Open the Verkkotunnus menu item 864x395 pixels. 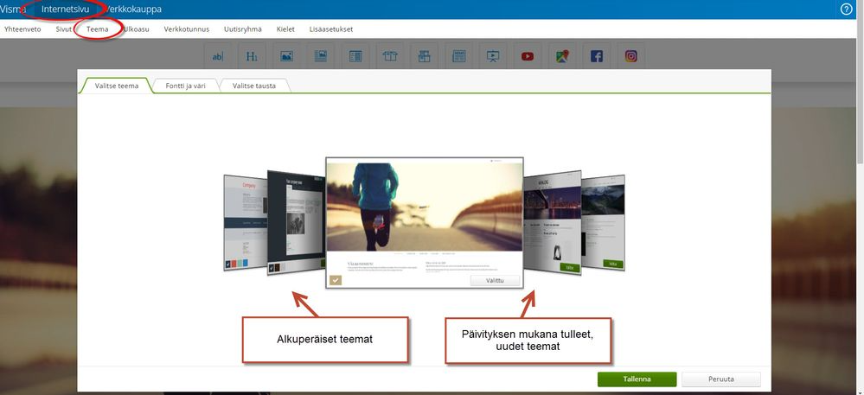(186, 29)
